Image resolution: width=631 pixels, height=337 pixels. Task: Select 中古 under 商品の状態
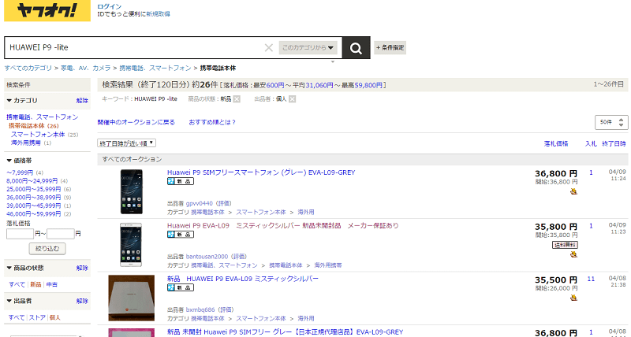[x=51, y=284]
